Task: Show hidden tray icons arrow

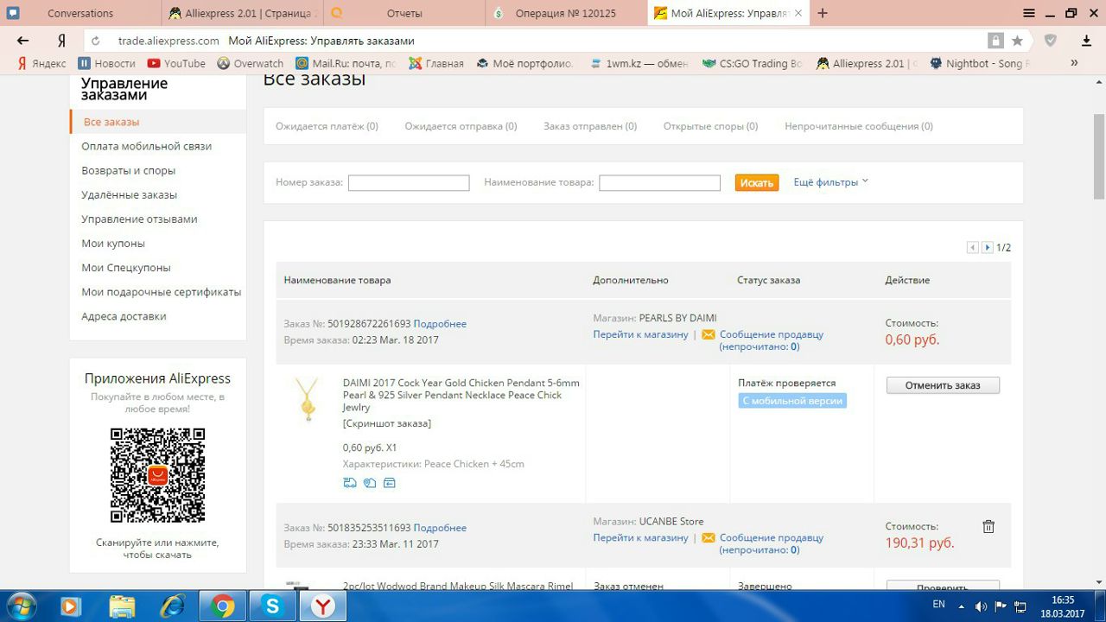Action: tap(963, 606)
